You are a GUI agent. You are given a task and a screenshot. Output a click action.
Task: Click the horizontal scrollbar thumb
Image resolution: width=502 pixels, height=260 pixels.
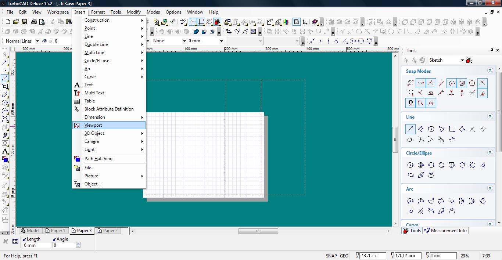coord(258,231)
